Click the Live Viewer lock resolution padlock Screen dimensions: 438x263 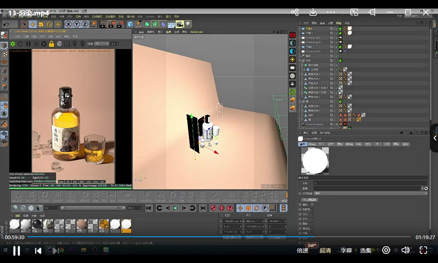(52, 44)
